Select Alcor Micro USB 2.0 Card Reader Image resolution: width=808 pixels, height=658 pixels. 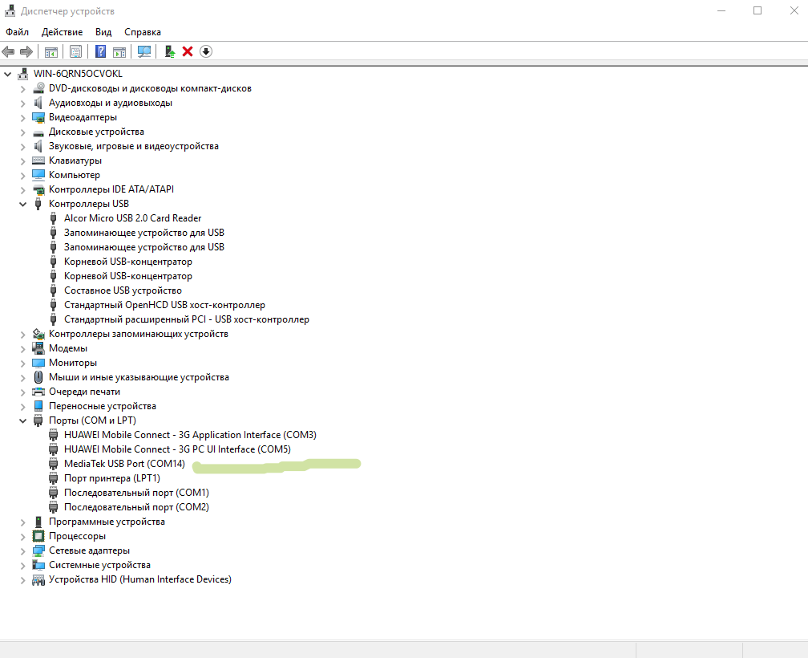(132, 218)
